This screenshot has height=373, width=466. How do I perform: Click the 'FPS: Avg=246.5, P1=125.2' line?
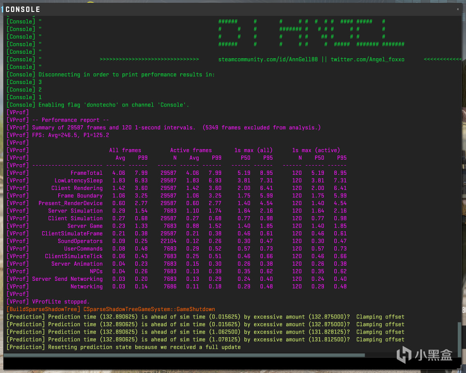(x=71, y=135)
